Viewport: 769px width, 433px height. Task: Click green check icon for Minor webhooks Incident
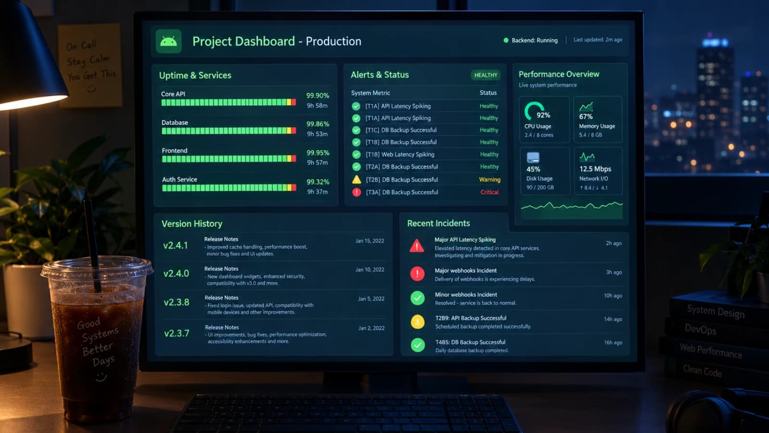point(418,298)
